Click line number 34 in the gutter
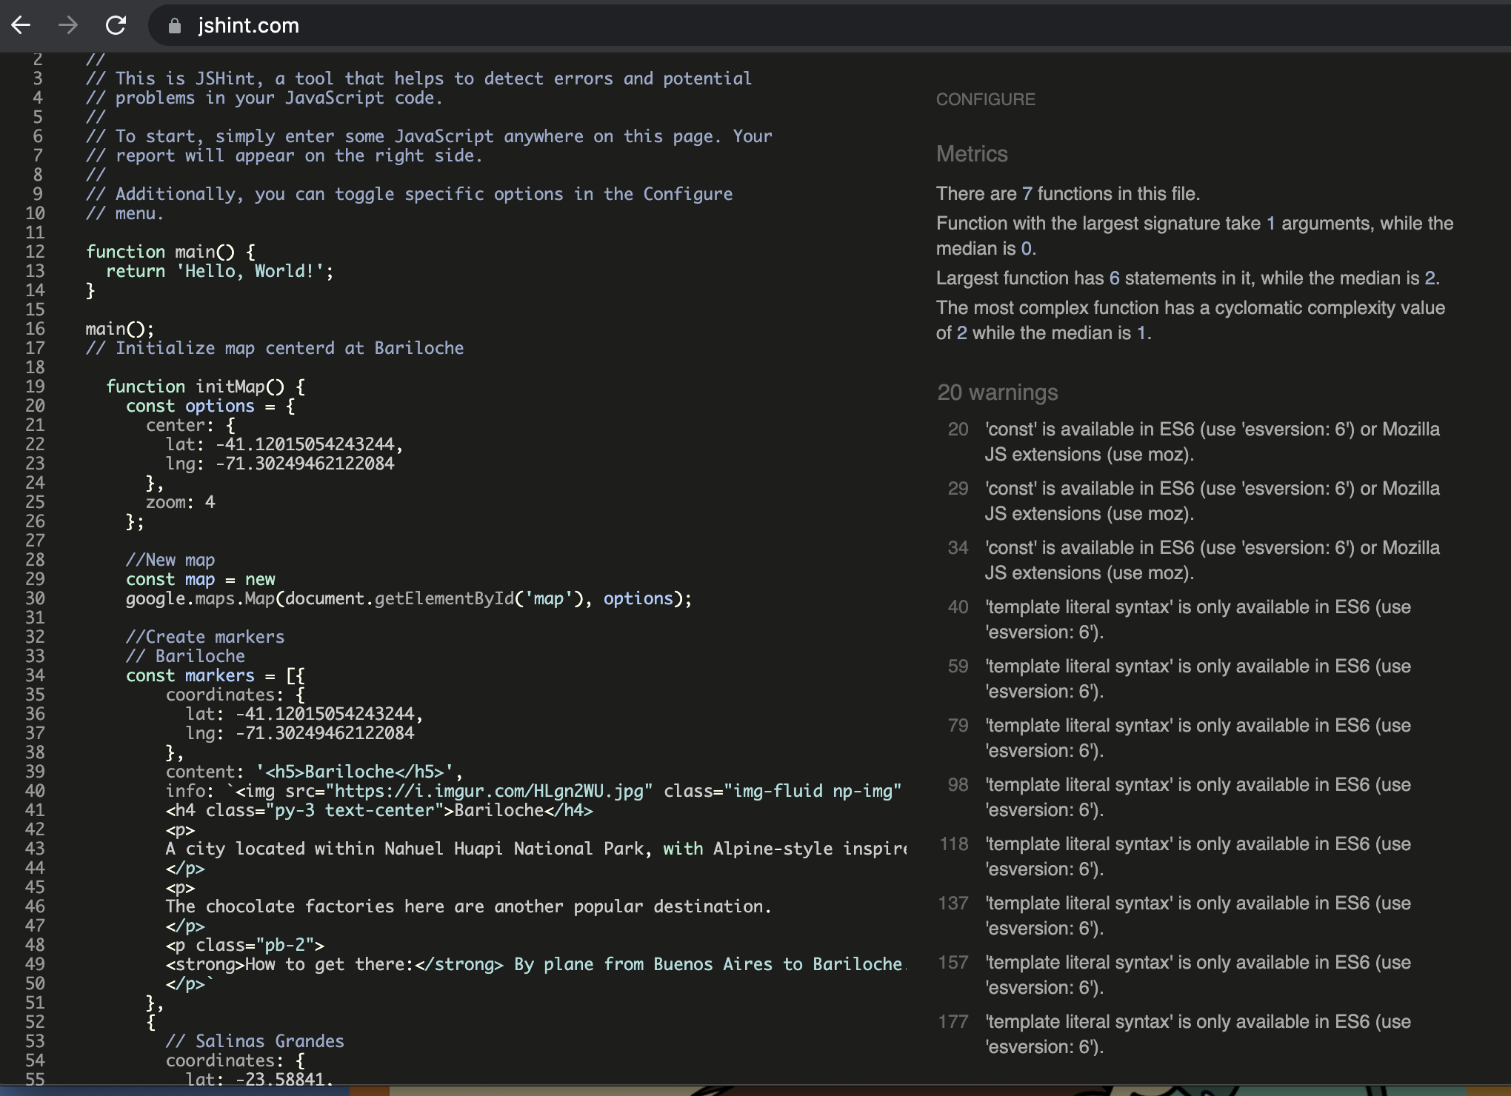 [x=35, y=675]
